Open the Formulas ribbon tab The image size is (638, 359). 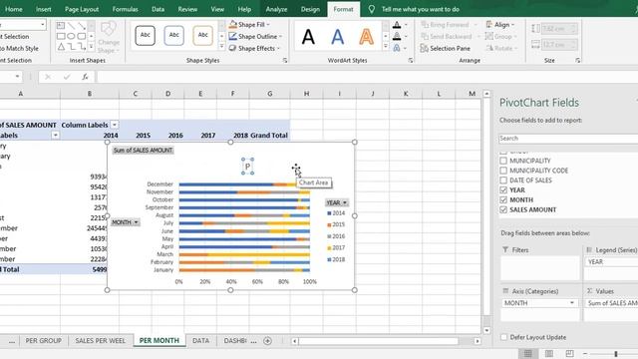(126, 9)
